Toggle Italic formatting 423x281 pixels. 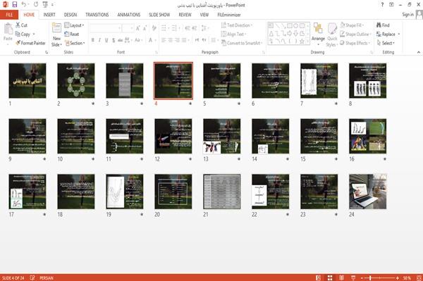pyautogui.click(x=99, y=40)
